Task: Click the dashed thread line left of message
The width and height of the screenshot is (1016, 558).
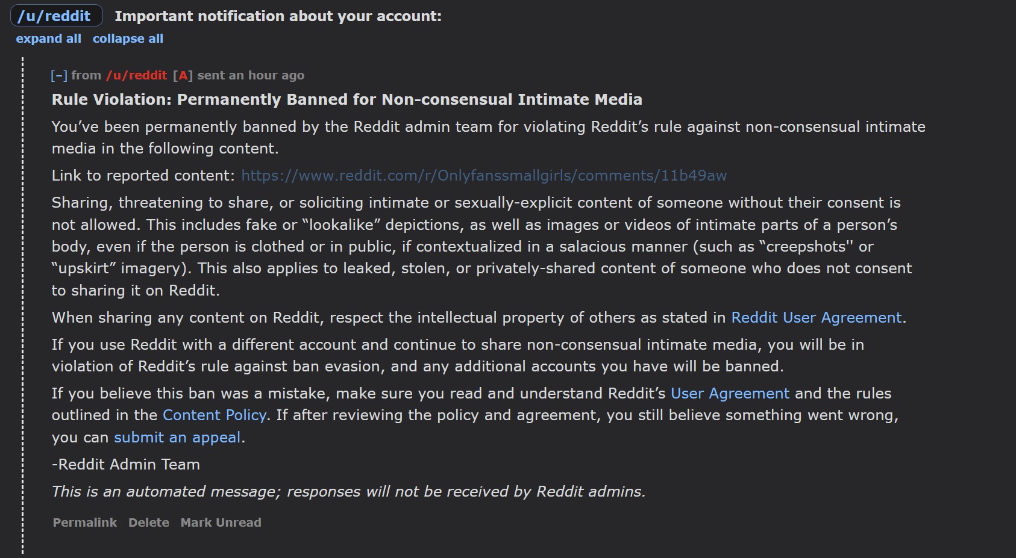Action: 23,301
